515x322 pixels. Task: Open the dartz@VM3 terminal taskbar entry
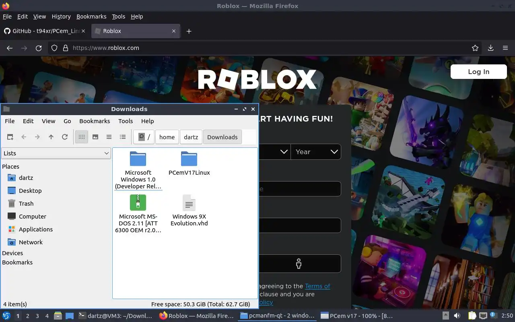tap(115, 316)
